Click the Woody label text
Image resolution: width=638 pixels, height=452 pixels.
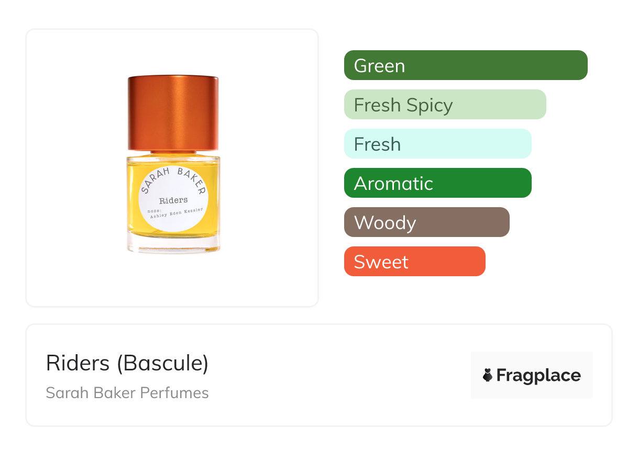pyautogui.click(x=385, y=223)
